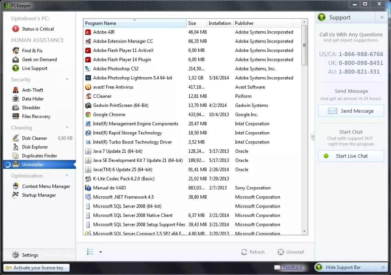Image resolution: width=391 pixels, height=275 pixels.
Task: Click the Support headset icon in header
Action: [322, 17]
